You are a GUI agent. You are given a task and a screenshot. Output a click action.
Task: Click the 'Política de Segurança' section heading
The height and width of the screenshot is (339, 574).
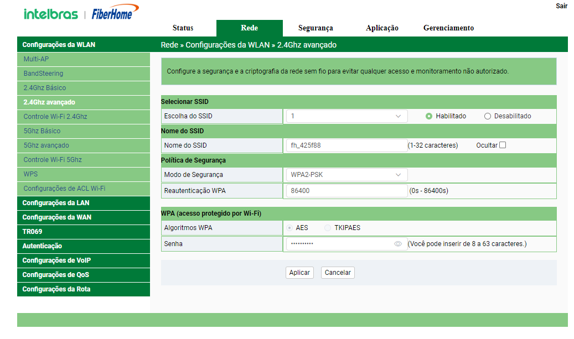coord(193,160)
